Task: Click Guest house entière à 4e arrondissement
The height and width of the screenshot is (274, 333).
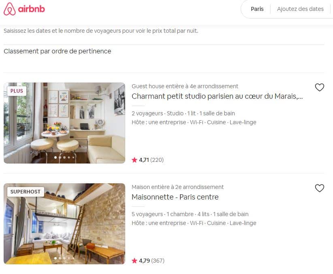Action: pyautogui.click(x=185, y=86)
